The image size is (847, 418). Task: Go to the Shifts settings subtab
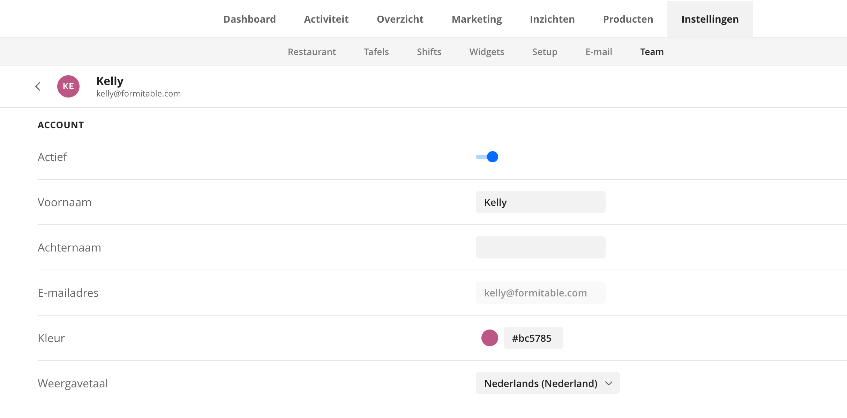click(x=429, y=52)
